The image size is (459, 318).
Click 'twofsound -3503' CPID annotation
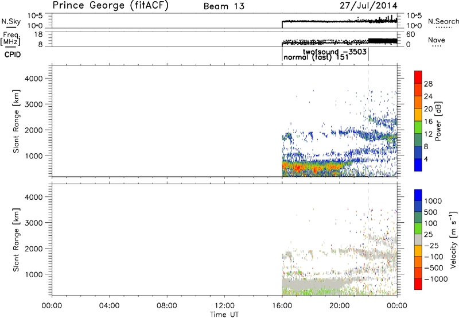click(x=334, y=52)
